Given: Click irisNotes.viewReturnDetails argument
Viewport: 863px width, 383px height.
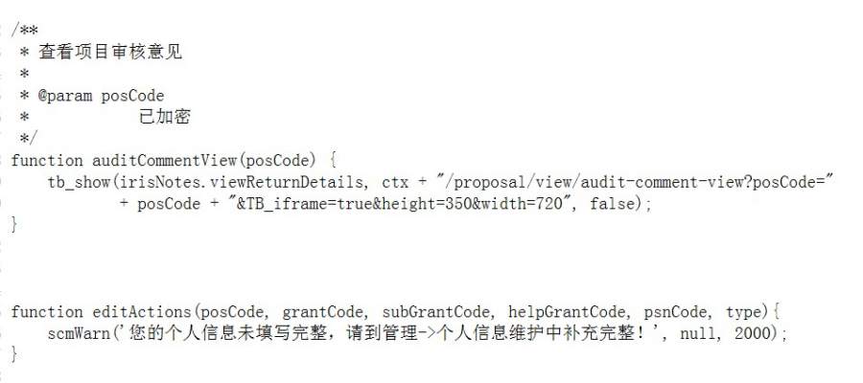Looking at the screenshot, I should point(241,183).
